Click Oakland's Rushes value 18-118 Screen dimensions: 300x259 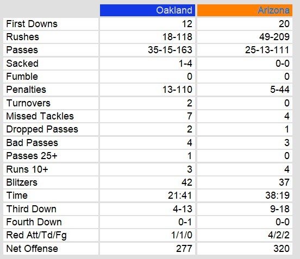click(177, 37)
